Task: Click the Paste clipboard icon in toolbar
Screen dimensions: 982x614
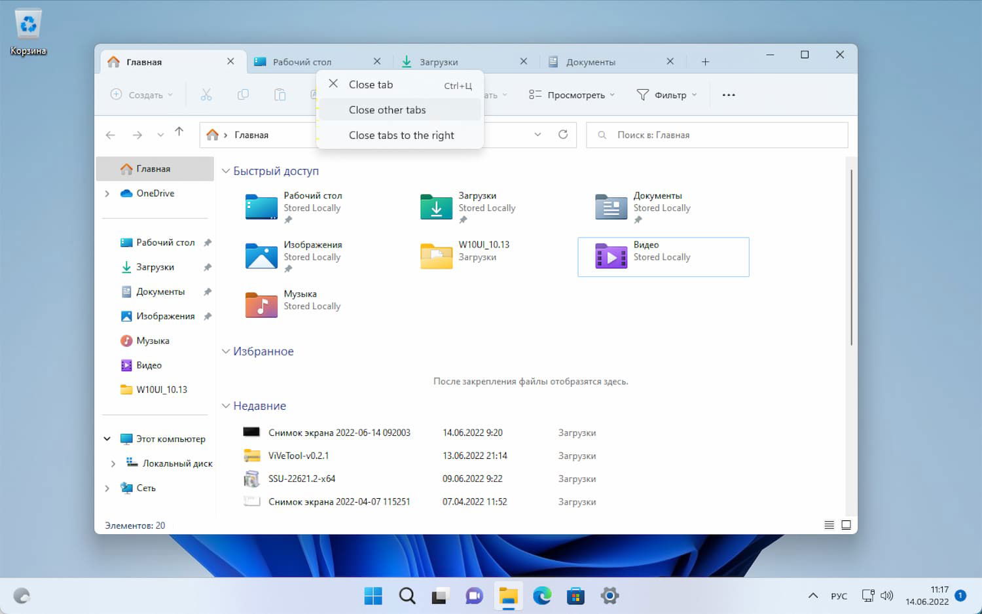Action: [280, 95]
